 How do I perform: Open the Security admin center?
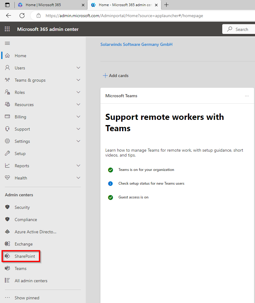tap(22, 207)
